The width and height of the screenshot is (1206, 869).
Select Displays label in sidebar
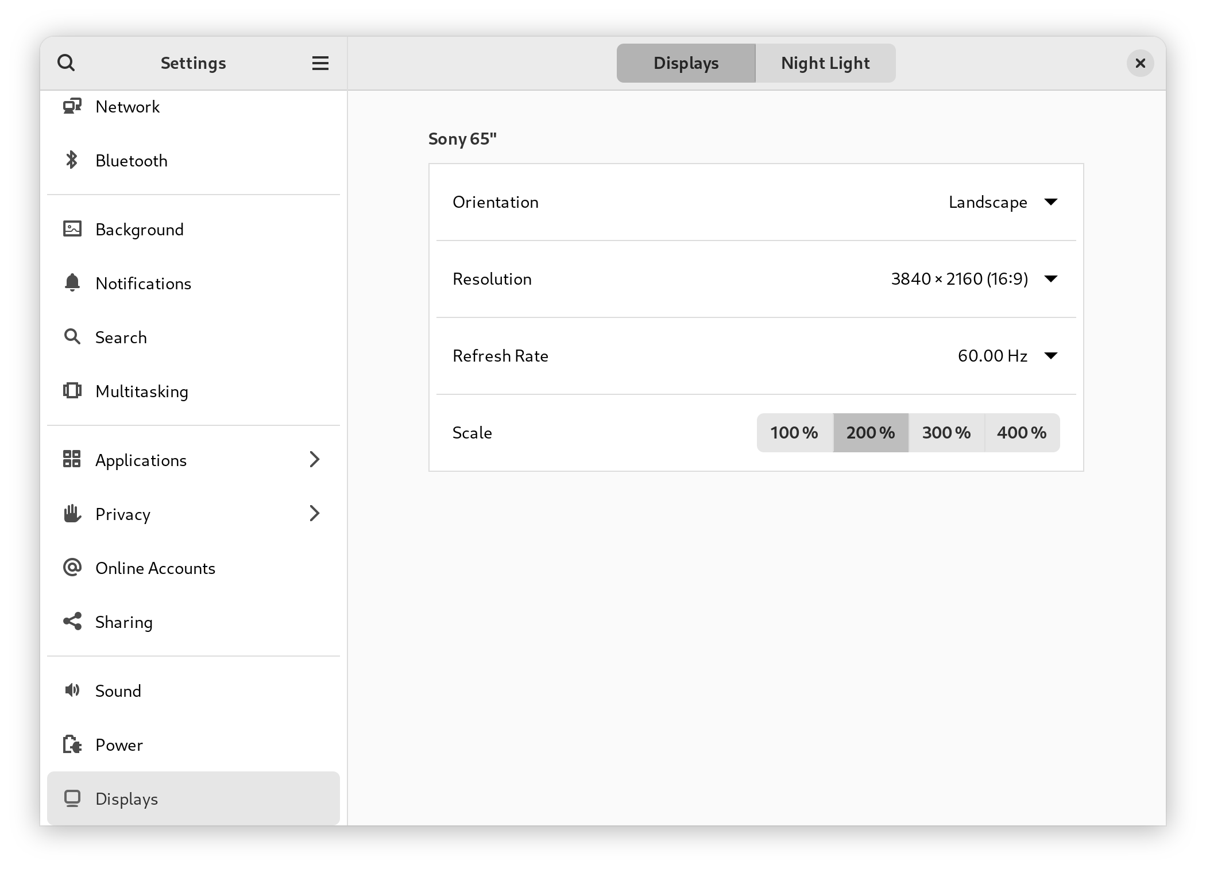126,799
